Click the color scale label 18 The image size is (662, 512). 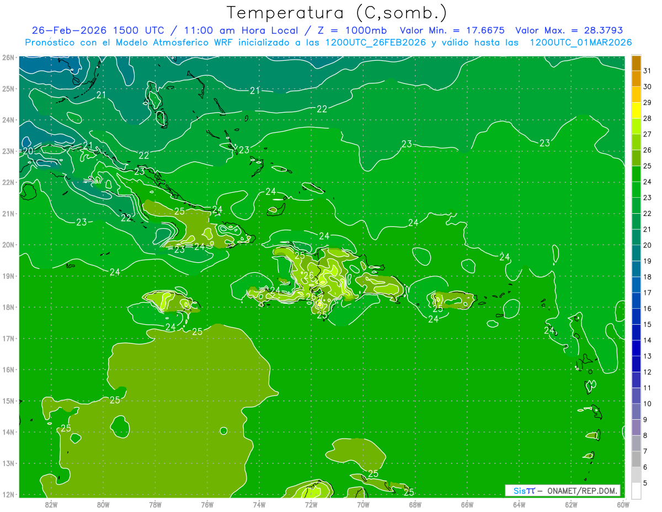click(x=648, y=277)
